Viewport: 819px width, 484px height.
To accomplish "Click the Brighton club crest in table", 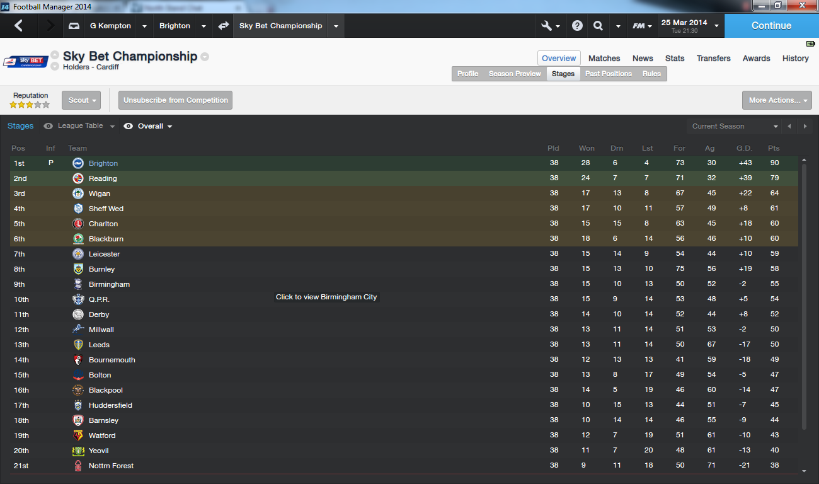I will click(x=78, y=163).
